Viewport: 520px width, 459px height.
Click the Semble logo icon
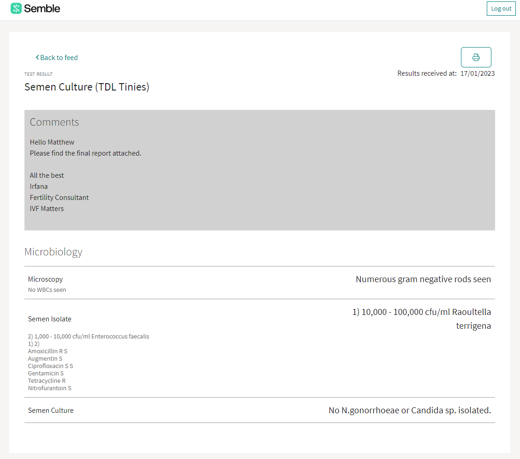coord(16,8)
